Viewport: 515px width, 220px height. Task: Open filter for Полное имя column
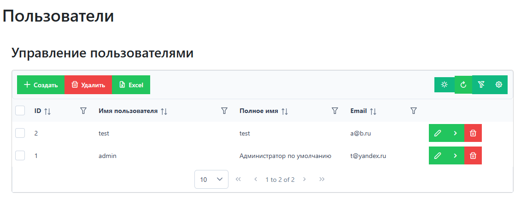click(x=335, y=111)
